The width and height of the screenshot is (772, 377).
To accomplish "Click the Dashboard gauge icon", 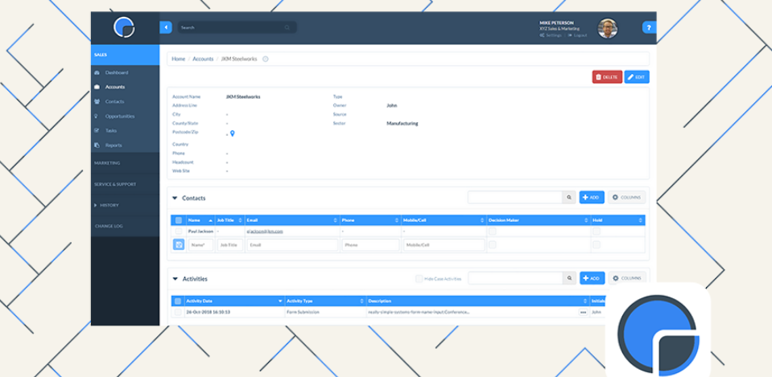I will (97, 72).
